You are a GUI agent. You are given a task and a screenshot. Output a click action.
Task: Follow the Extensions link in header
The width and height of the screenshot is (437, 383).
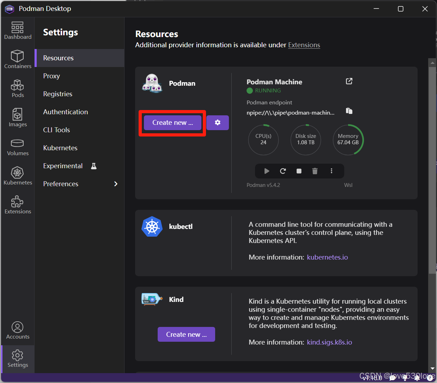pyautogui.click(x=304, y=45)
